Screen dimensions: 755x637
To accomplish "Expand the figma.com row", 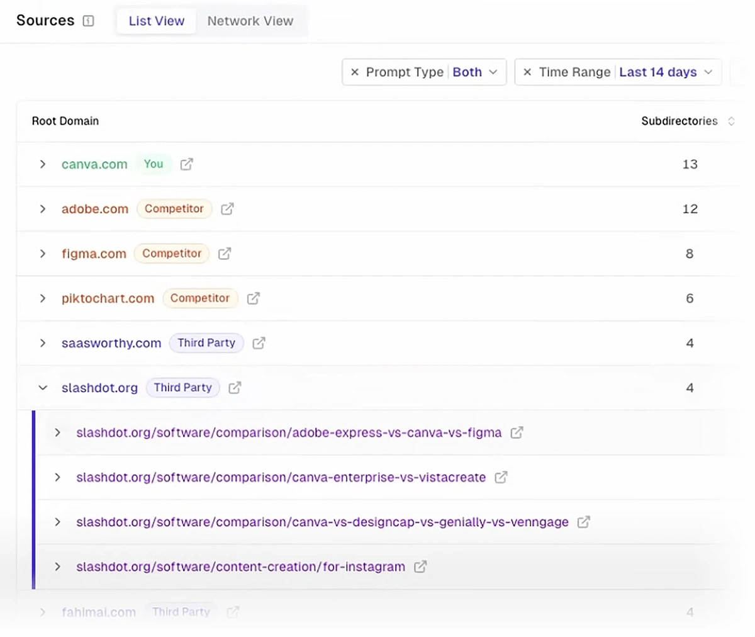I will tap(43, 254).
